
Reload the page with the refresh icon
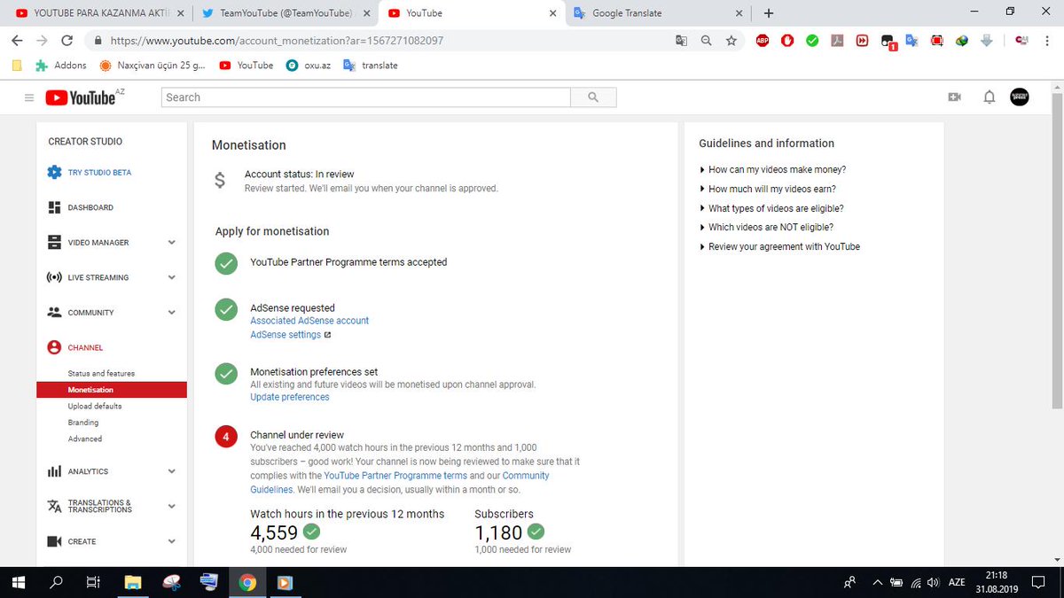click(x=67, y=41)
